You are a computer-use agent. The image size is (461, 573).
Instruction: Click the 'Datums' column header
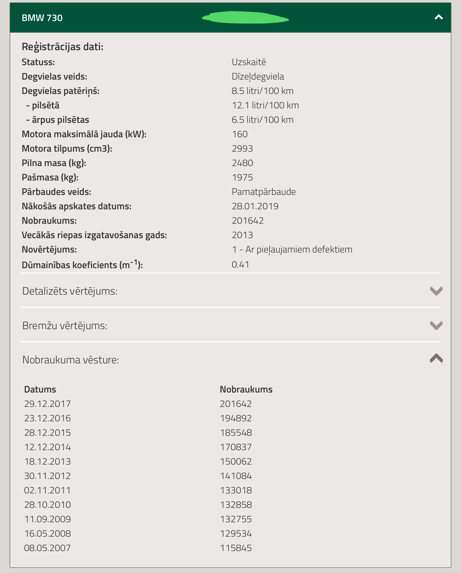pyautogui.click(x=40, y=390)
